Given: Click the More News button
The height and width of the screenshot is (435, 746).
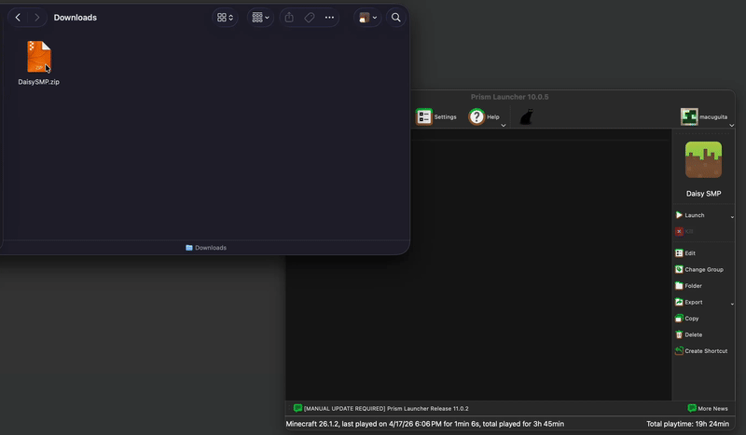Looking at the screenshot, I should [708, 408].
